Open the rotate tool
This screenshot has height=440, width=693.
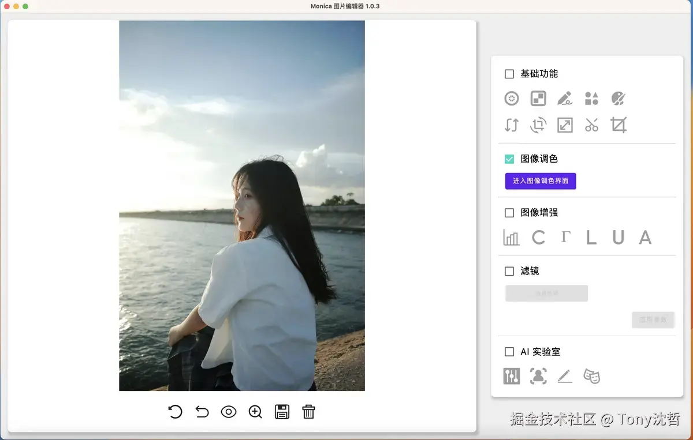(x=538, y=125)
